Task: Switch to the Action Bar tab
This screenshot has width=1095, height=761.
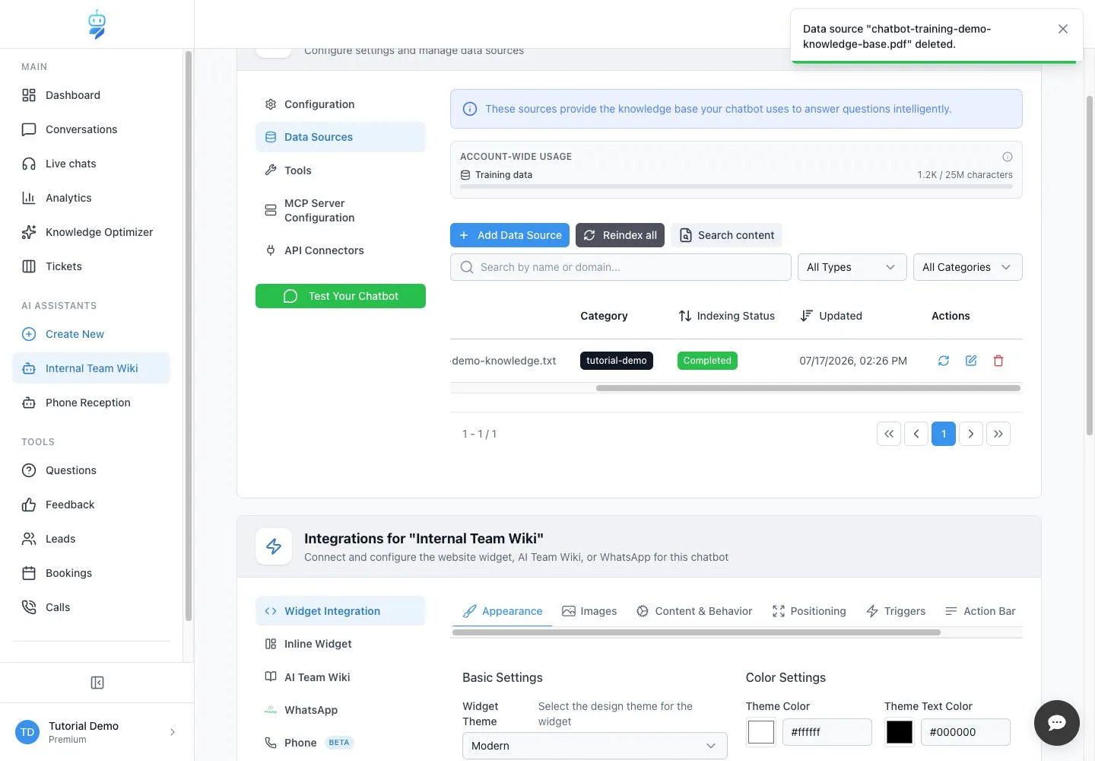Action: tap(980, 611)
